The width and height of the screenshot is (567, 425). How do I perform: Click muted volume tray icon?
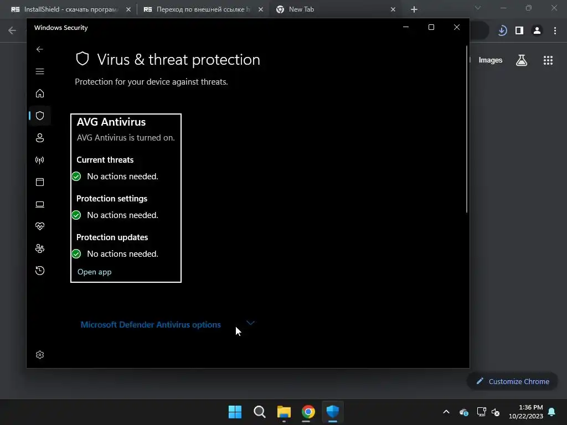(x=496, y=412)
